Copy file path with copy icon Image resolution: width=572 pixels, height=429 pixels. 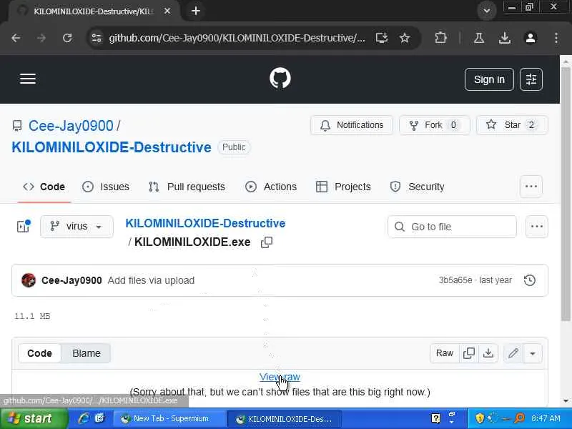pos(267,242)
